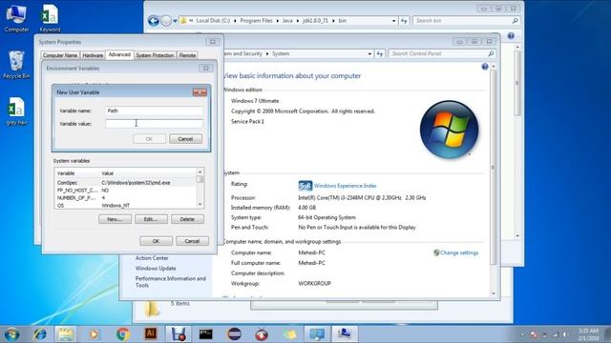Image resolution: width=611 pixels, height=343 pixels.
Task: Select the ComSpec system variable row
Action: [125, 183]
